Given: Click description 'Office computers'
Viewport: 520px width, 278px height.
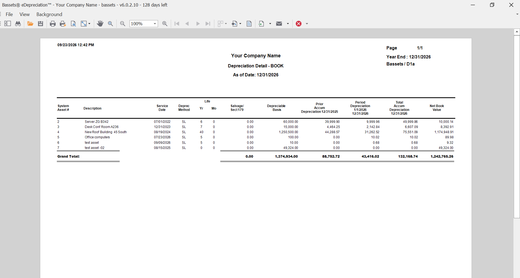Looking at the screenshot, I should [x=97, y=137].
